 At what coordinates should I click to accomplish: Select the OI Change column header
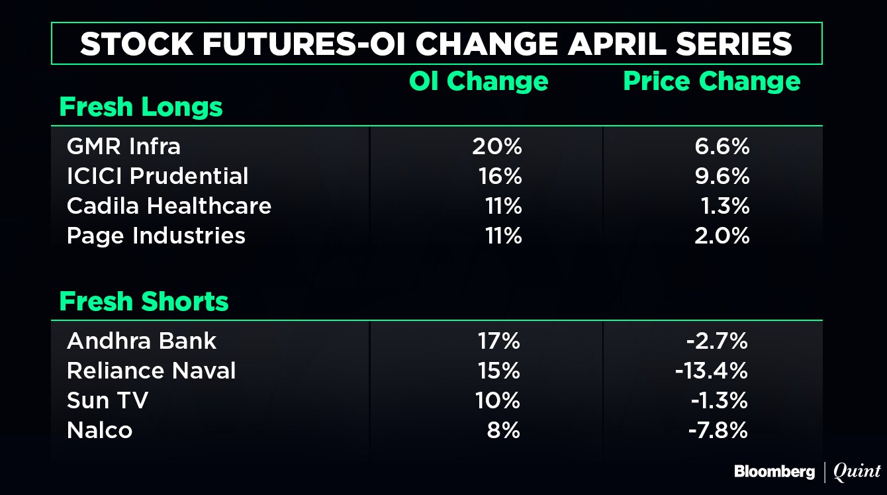pos(479,81)
